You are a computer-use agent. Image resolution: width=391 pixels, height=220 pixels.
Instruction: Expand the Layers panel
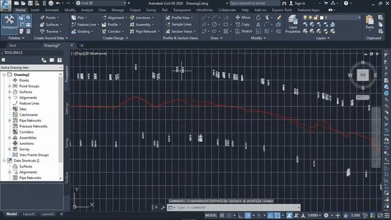click(323, 38)
